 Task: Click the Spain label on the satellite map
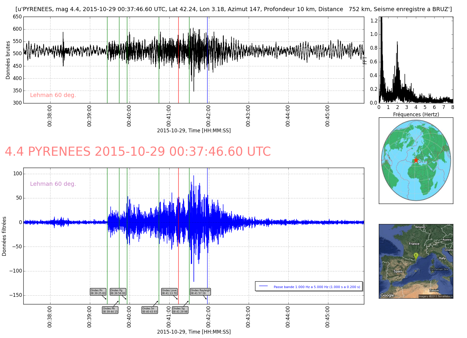coord(398,271)
